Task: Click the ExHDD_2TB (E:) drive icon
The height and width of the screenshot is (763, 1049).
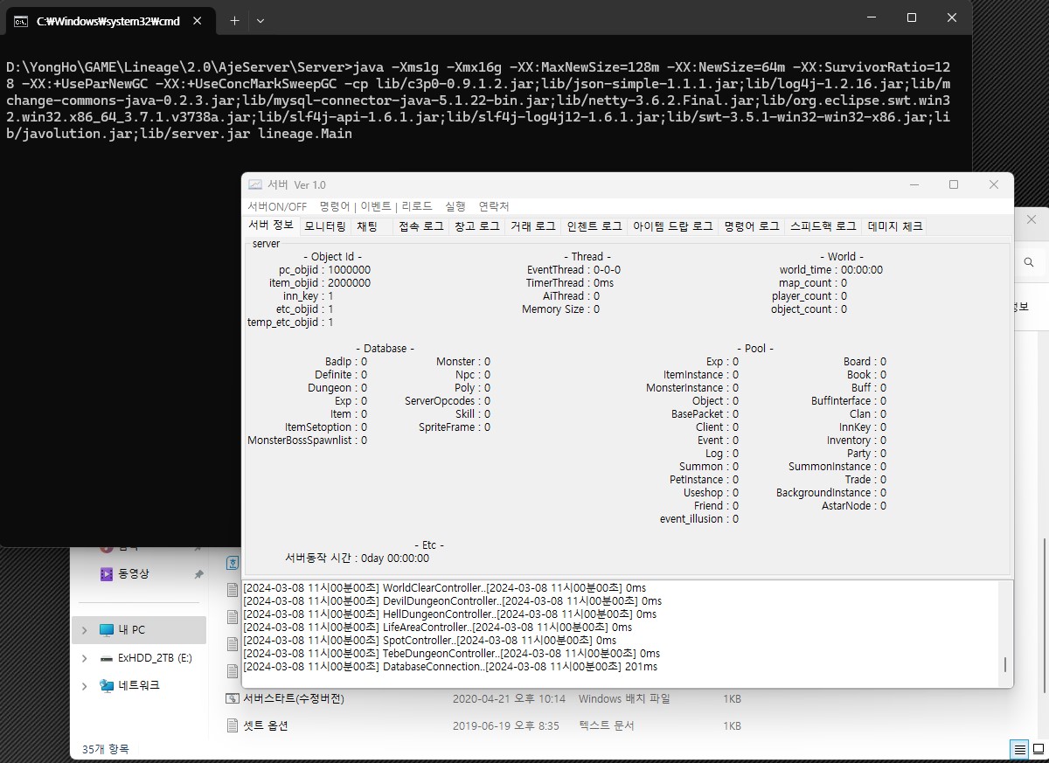Action: 107,658
